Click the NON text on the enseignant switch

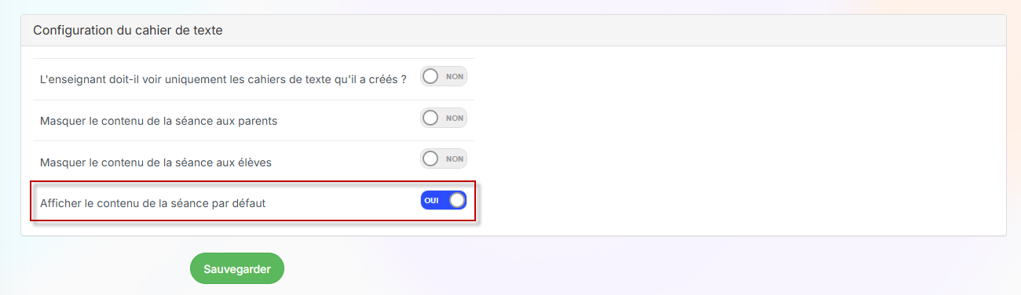click(455, 77)
